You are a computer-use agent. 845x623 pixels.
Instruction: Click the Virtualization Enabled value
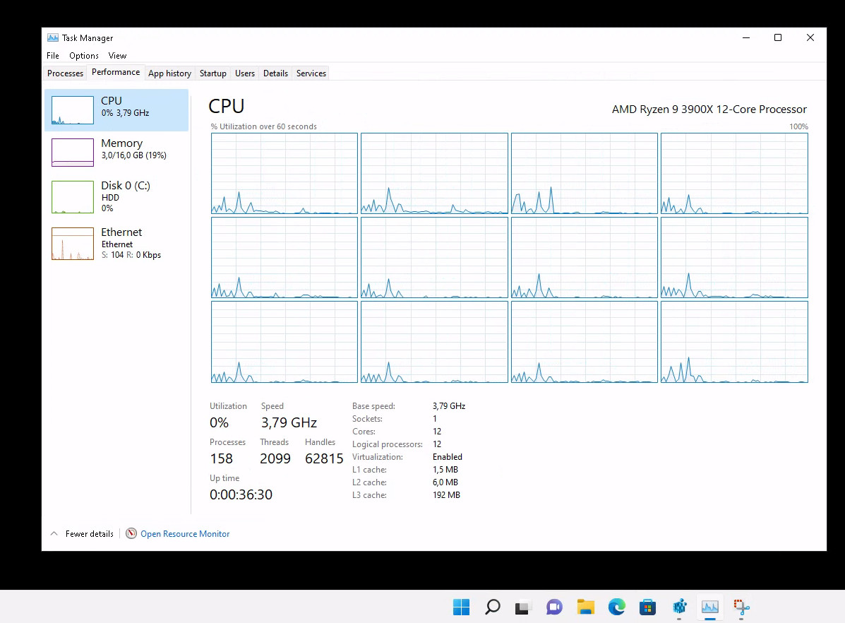click(448, 457)
